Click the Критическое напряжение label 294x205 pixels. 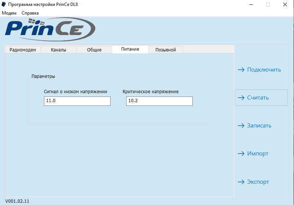coord(151,92)
